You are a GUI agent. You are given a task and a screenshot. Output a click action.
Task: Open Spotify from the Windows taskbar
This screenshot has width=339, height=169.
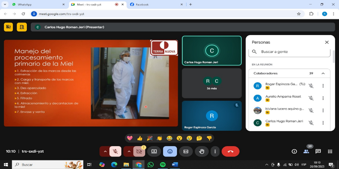pos(162,165)
